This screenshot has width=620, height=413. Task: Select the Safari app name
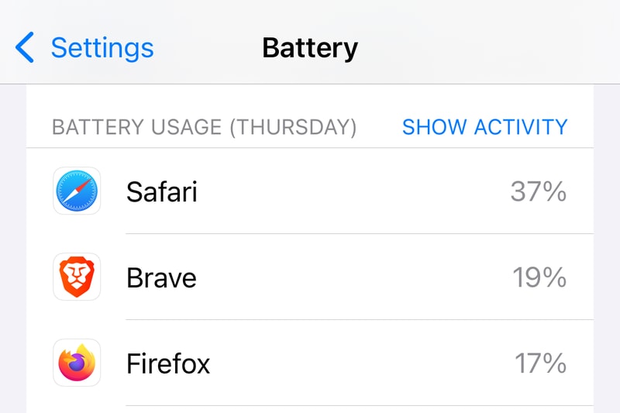click(161, 191)
